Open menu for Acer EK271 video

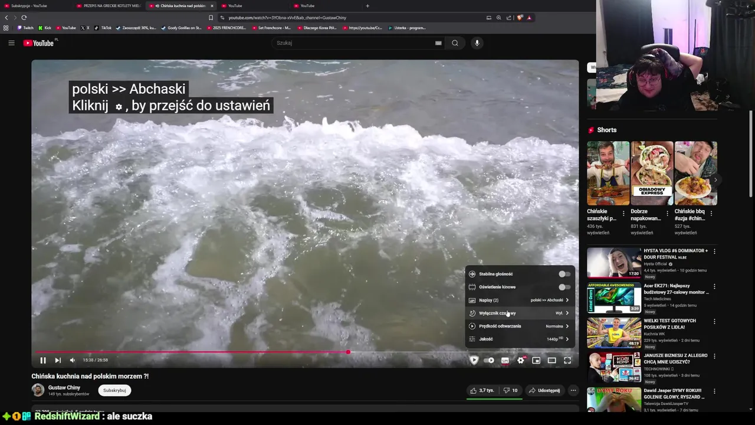[x=714, y=286]
